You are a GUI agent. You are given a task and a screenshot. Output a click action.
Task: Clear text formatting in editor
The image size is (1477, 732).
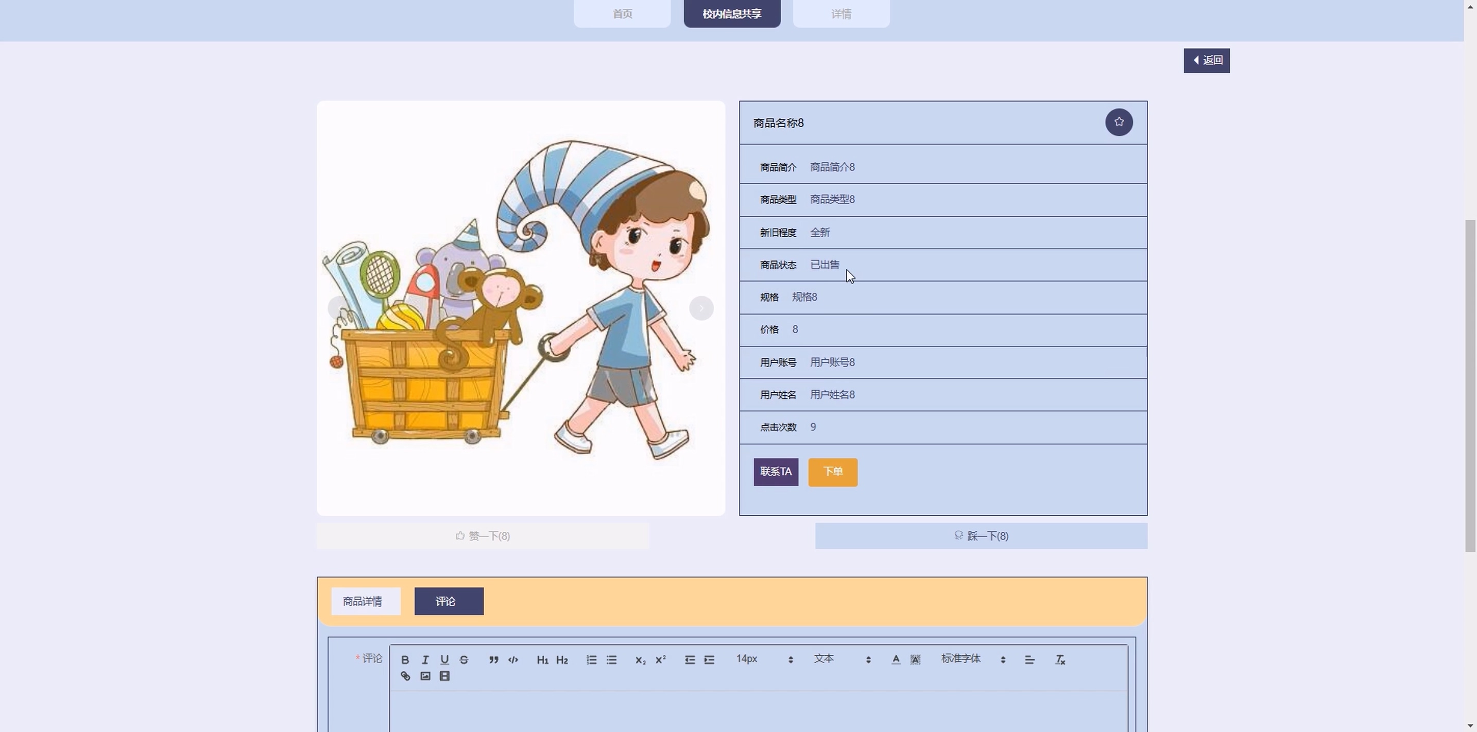tap(1059, 660)
